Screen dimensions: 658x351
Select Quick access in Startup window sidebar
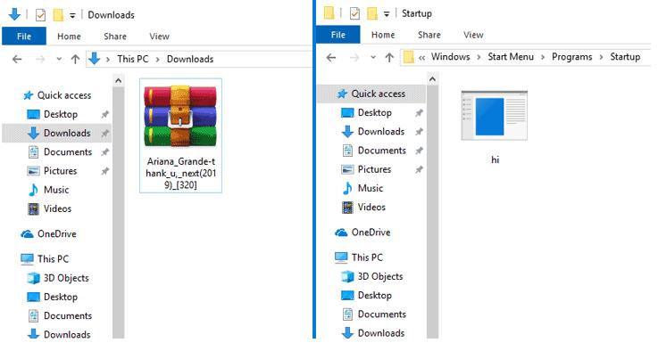[x=371, y=94]
